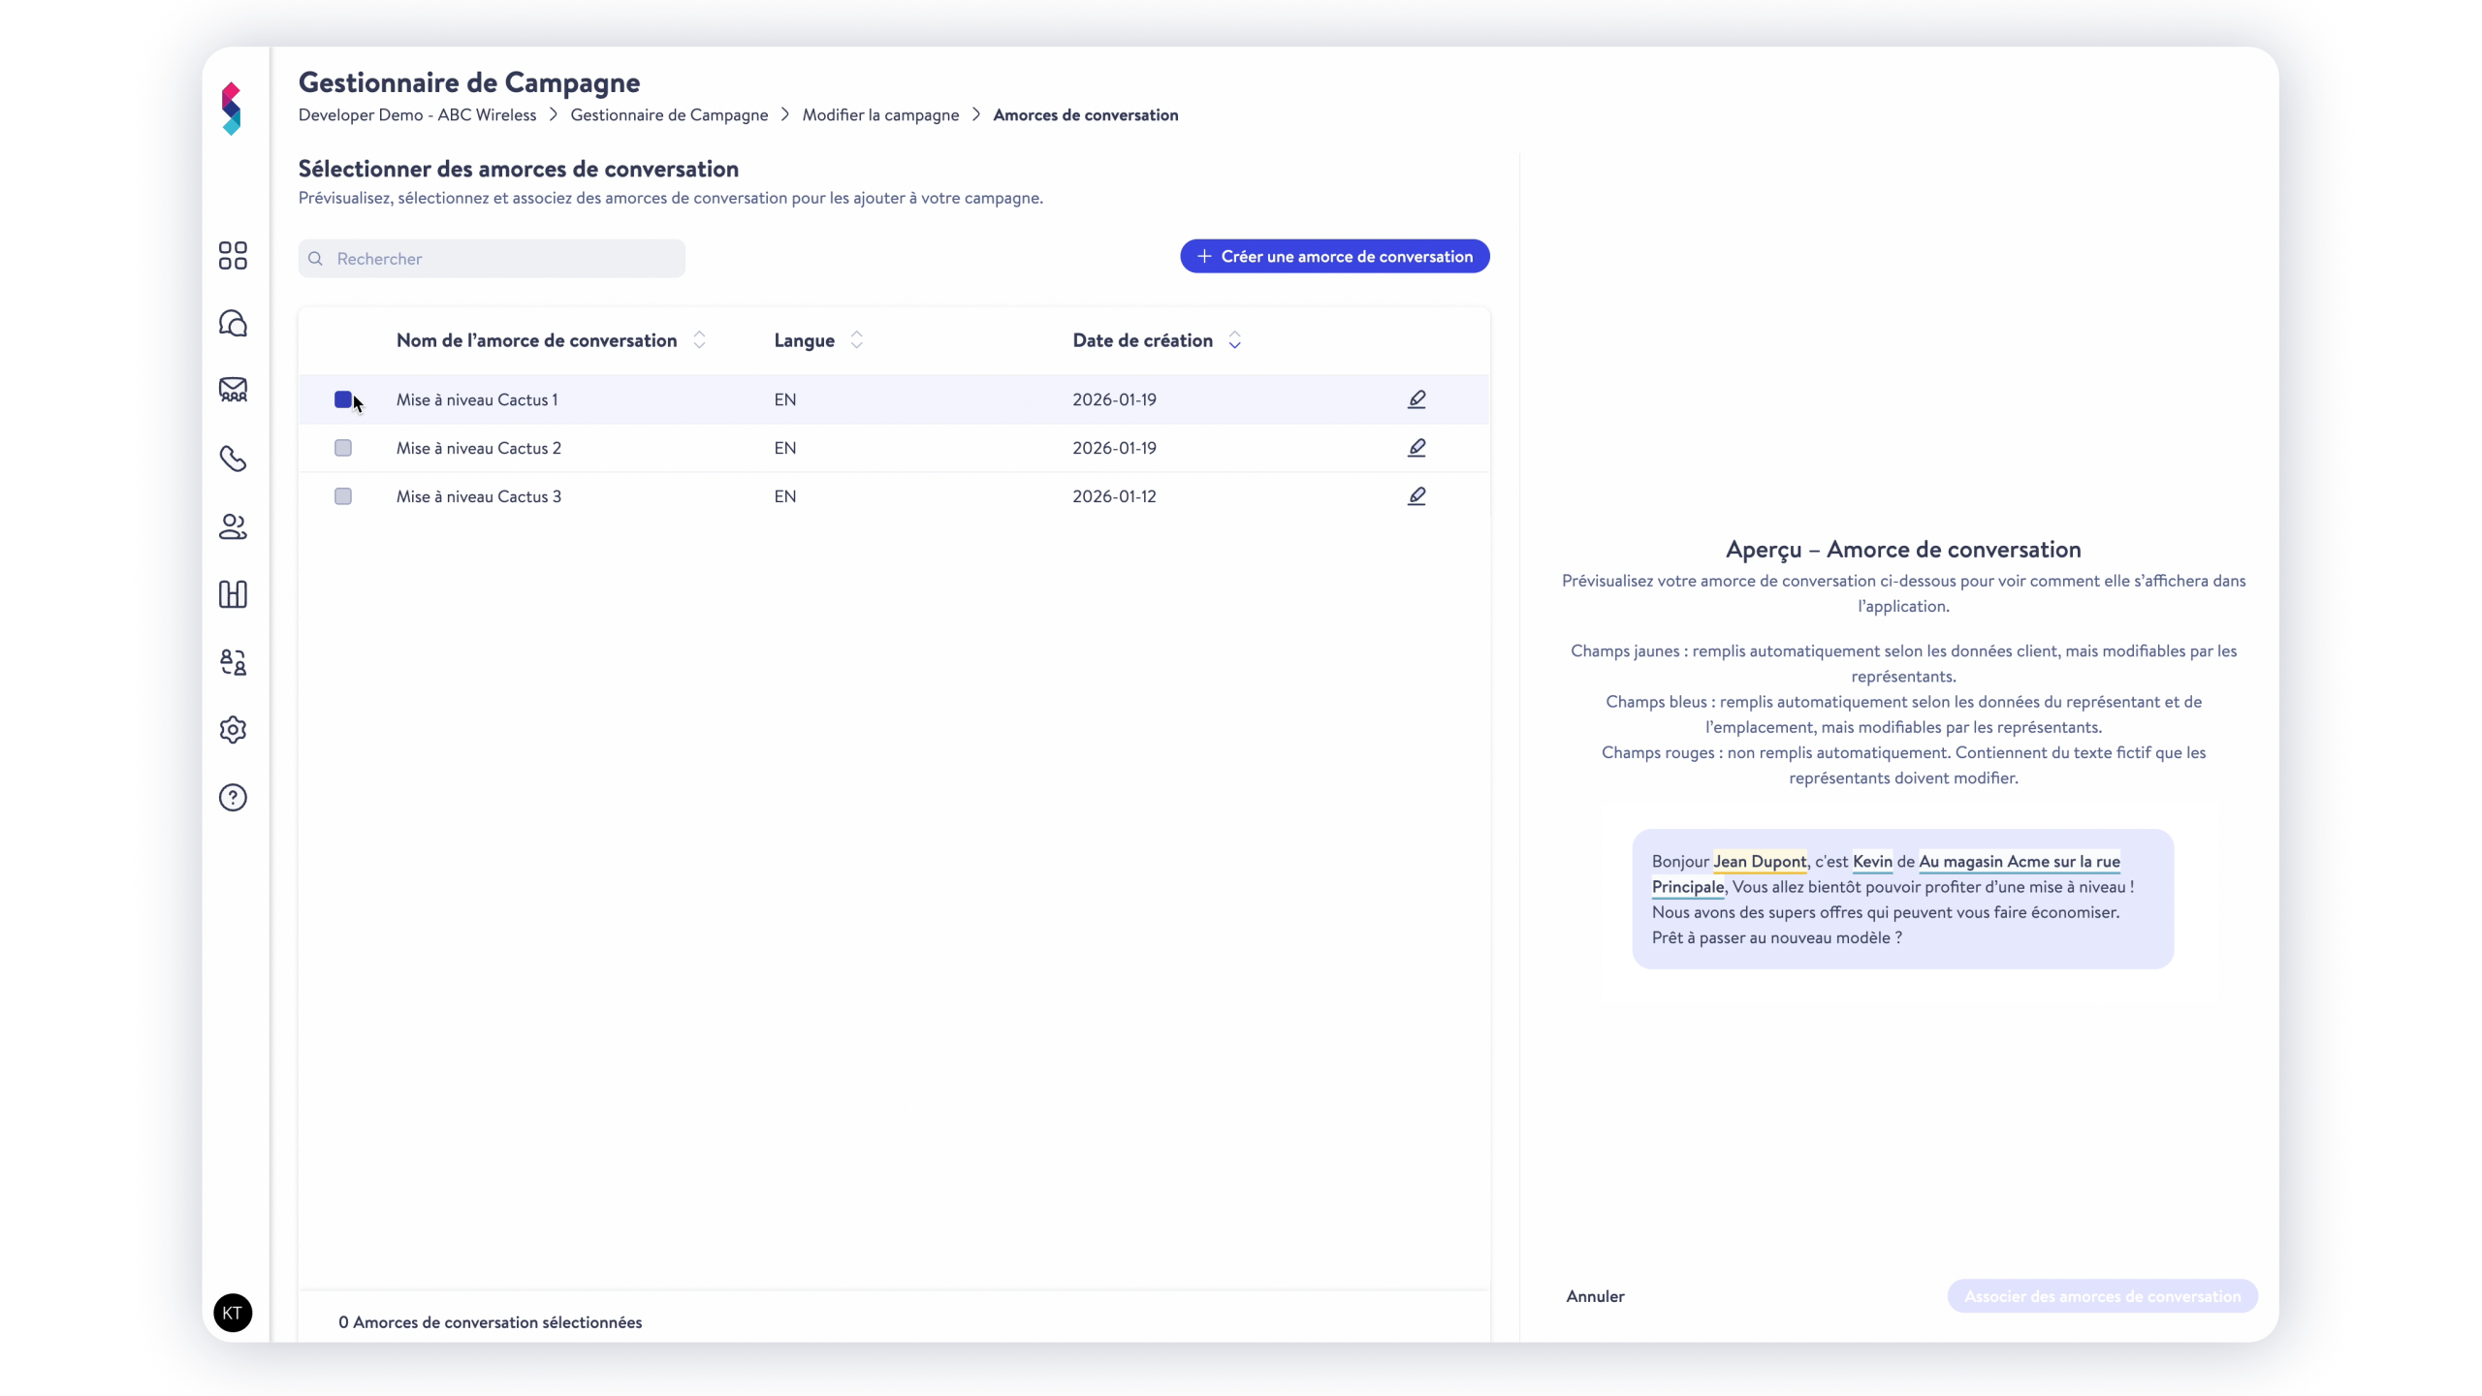Go to Modifier la campagne breadcrumb
The width and height of the screenshot is (2482, 1396).
pos(880,114)
